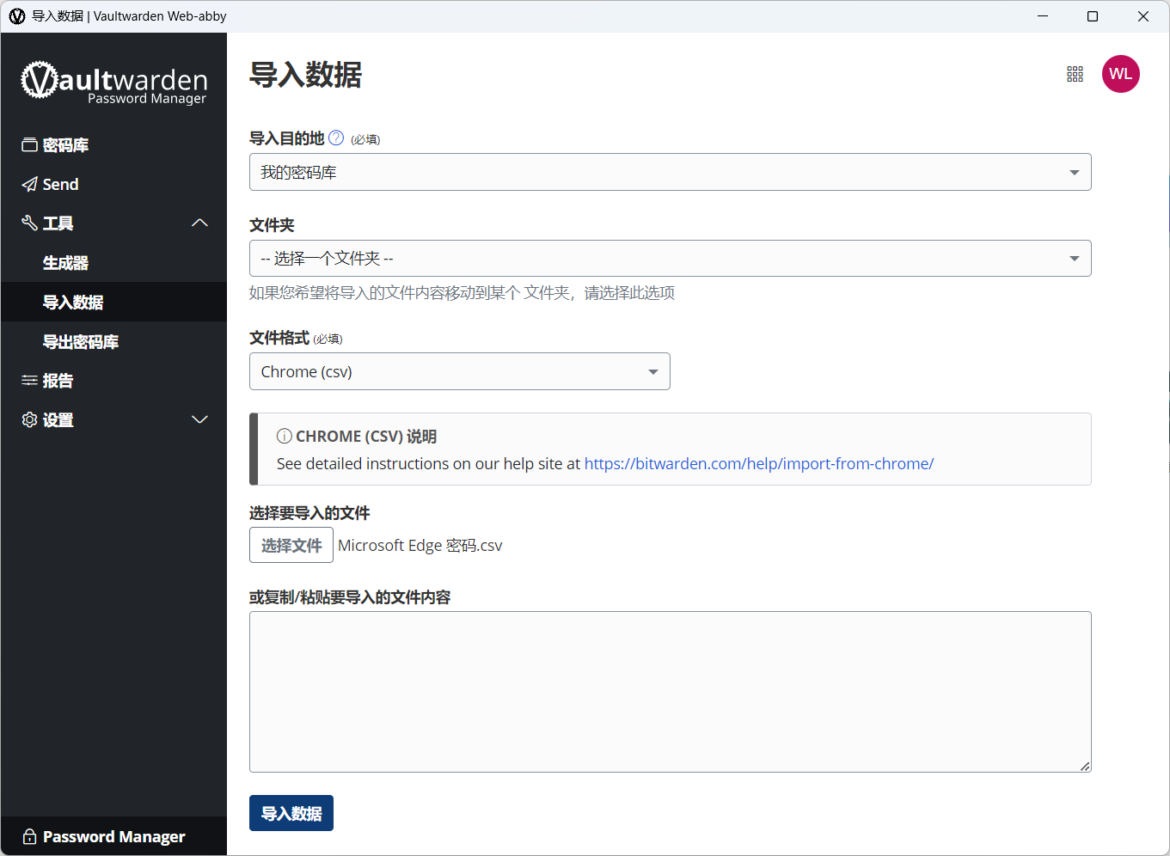Image resolution: width=1170 pixels, height=856 pixels.
Task: Click the help icon beside 导入目的地
Action: (336, 138)
